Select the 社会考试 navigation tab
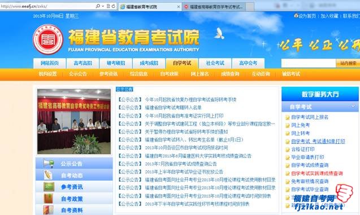The image size is (360, 215). [215, 63]
